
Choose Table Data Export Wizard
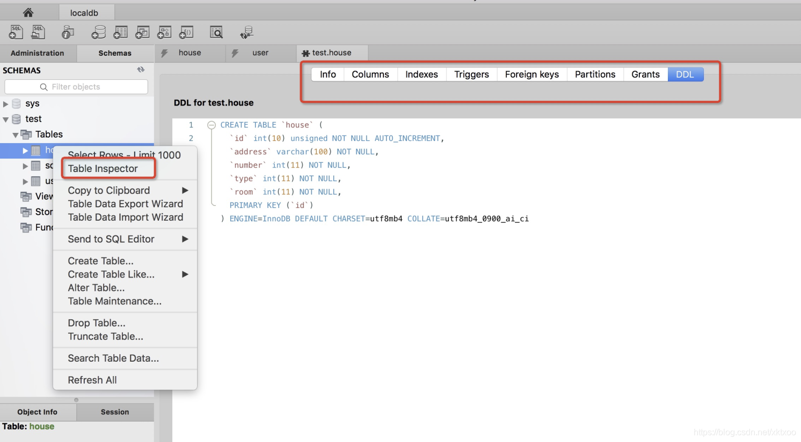tap(125, 204)
